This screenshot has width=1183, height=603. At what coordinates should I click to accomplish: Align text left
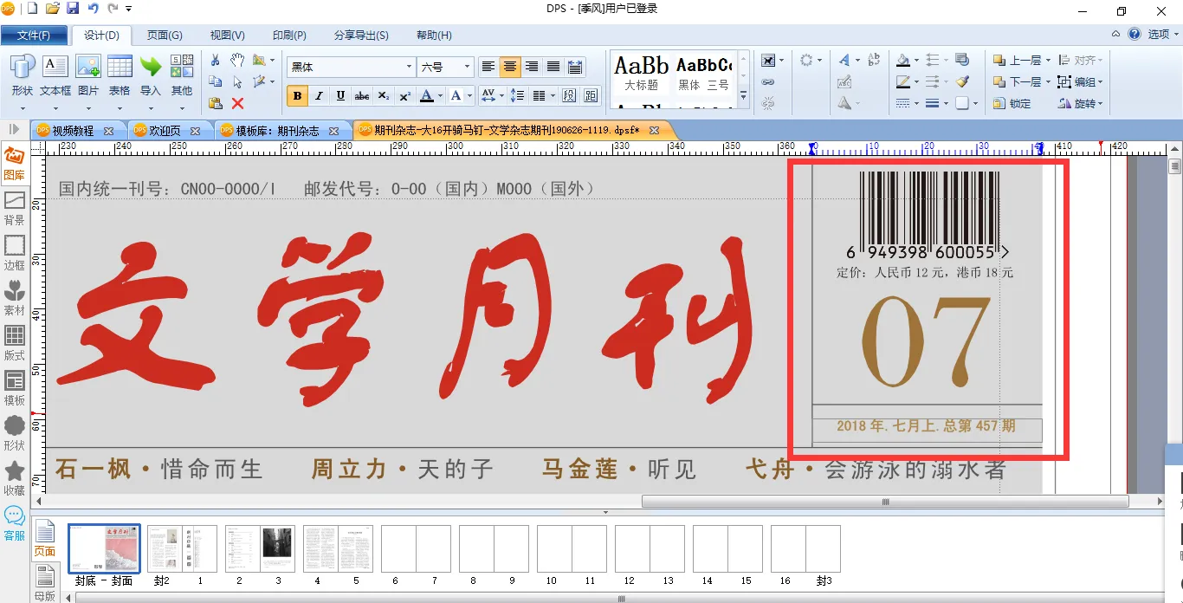click(488, 67)
